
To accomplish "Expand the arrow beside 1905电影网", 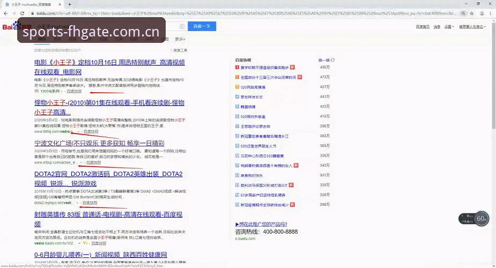I will 62,91.
